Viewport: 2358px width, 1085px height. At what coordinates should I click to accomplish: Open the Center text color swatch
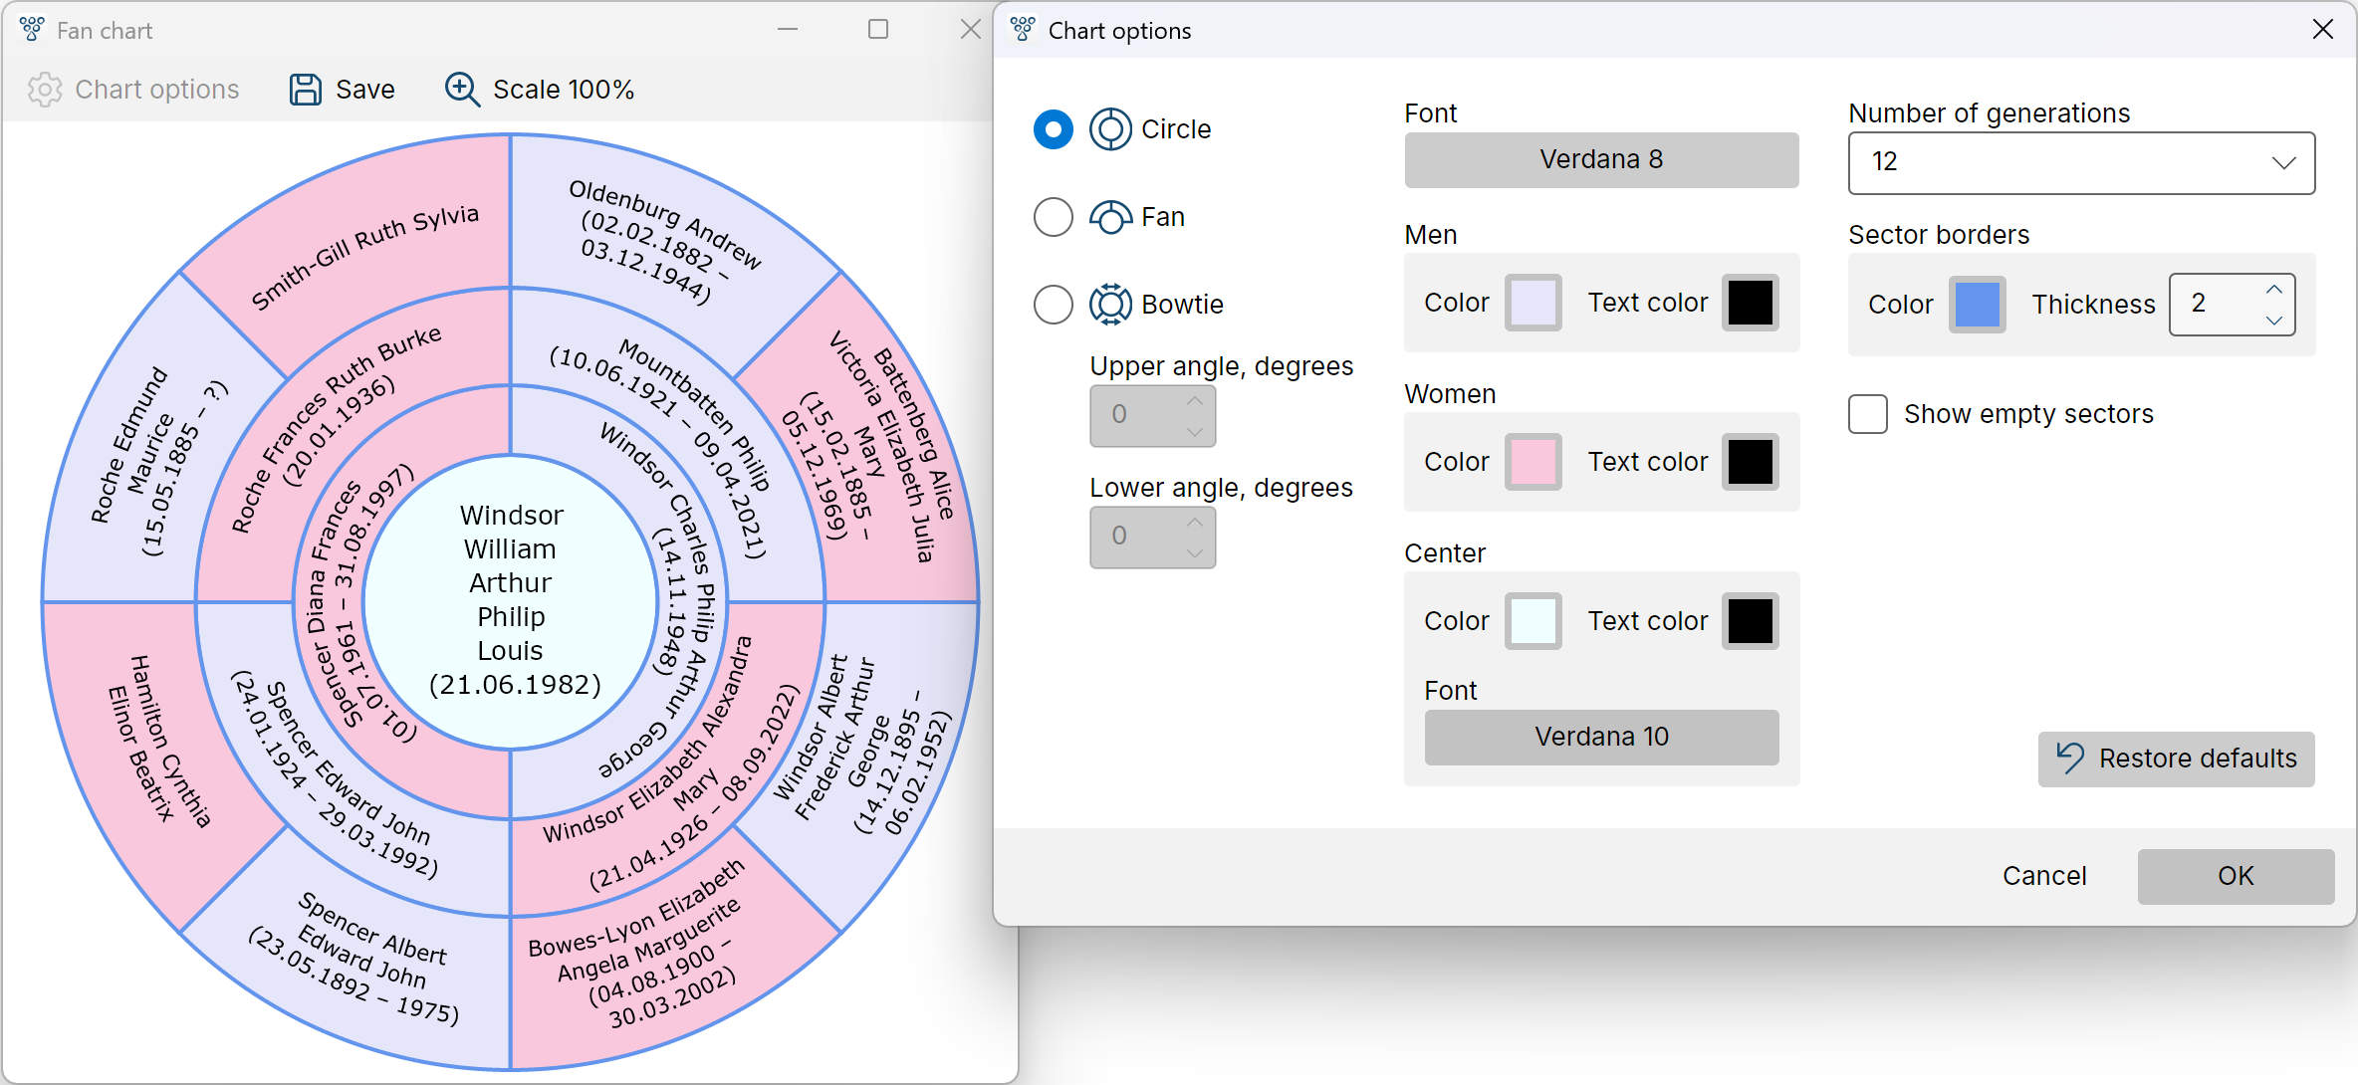click(1751, 621)
